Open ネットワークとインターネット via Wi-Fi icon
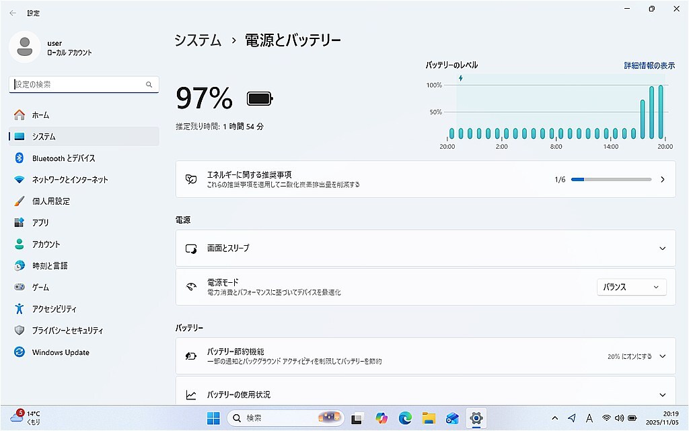The image size is (689, 431). click(20, 180)
